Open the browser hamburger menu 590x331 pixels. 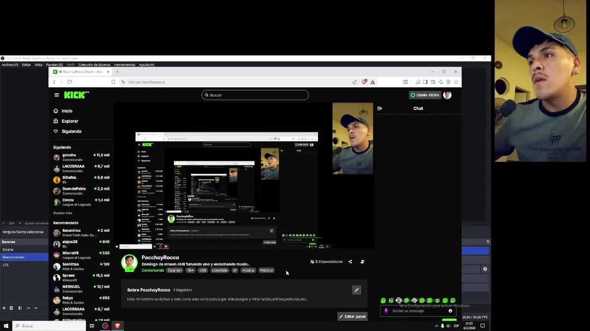tap(456, 82)
